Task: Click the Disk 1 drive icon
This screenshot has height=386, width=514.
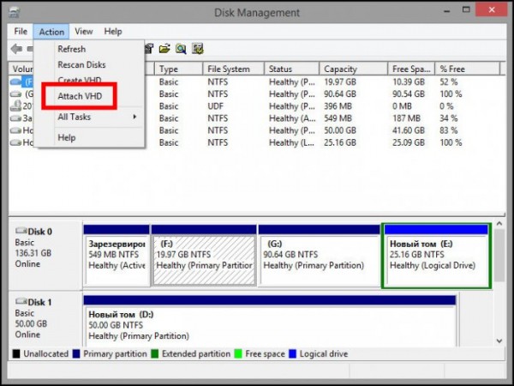Action: pyautogui.click(x=21, y=301)
